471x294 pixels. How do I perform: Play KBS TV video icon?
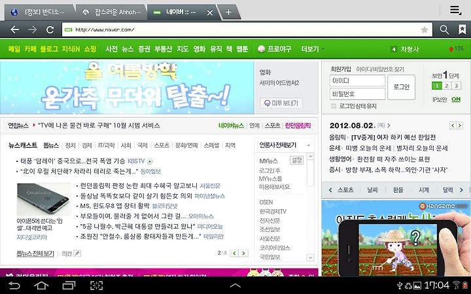(x=150, y=161)
